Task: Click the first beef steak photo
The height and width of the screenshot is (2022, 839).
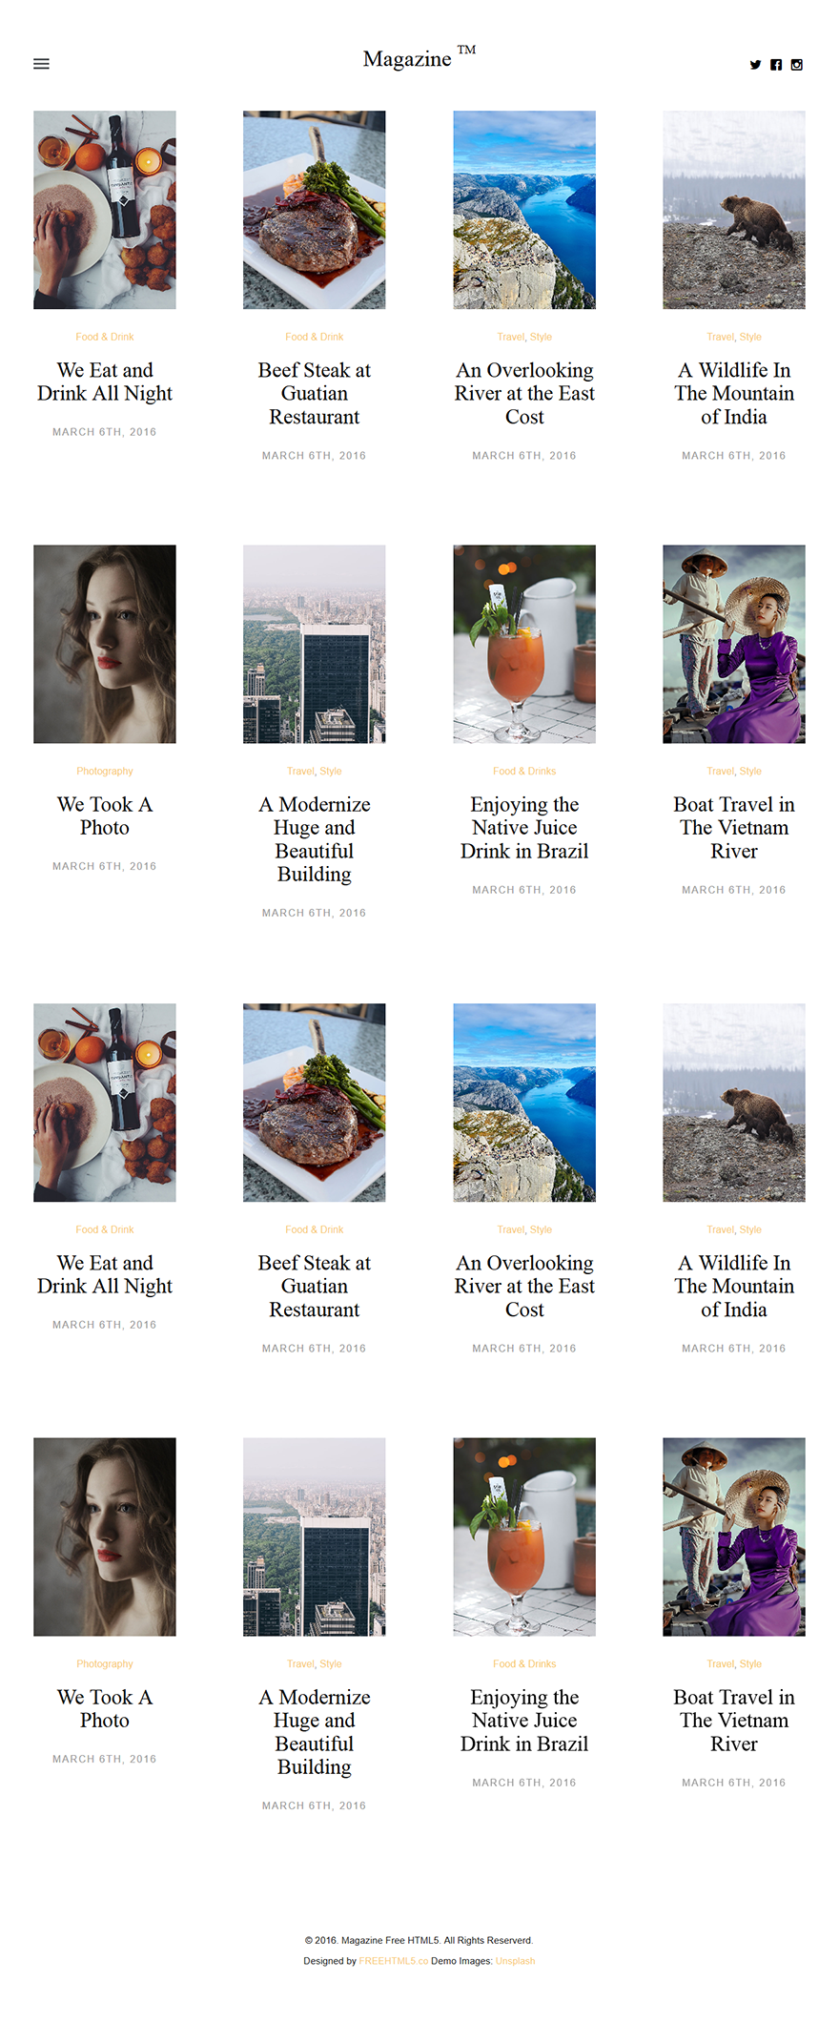Action: tap(315, 210)
